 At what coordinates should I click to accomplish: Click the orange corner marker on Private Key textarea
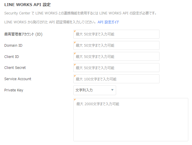[x=74, y=99]
